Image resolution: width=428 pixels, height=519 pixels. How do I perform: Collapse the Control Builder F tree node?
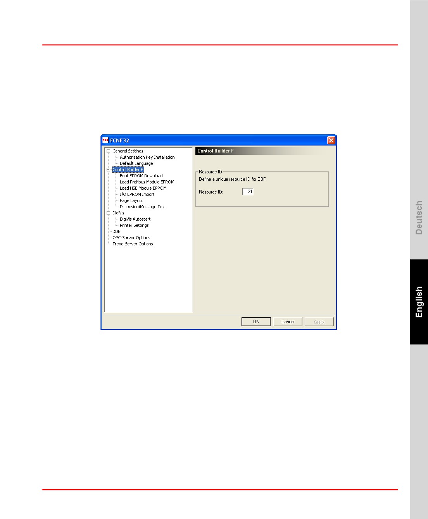(109, 170)
